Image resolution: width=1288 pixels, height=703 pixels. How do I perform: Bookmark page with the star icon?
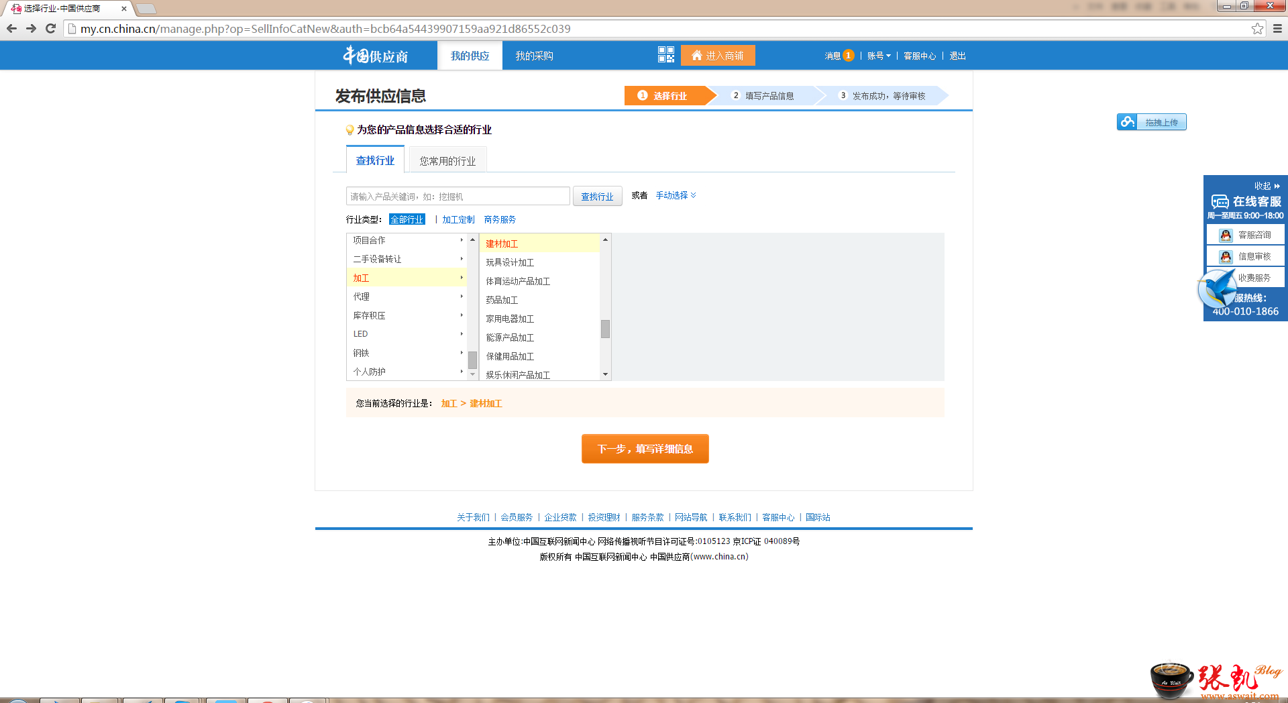click(1257, 29)
